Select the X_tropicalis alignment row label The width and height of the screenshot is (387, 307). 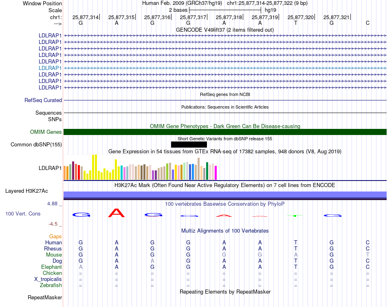(x=48, y=279)
